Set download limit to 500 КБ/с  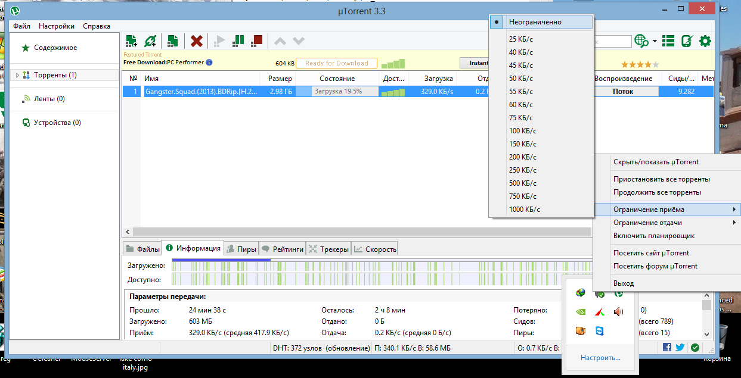pos(541,183)
